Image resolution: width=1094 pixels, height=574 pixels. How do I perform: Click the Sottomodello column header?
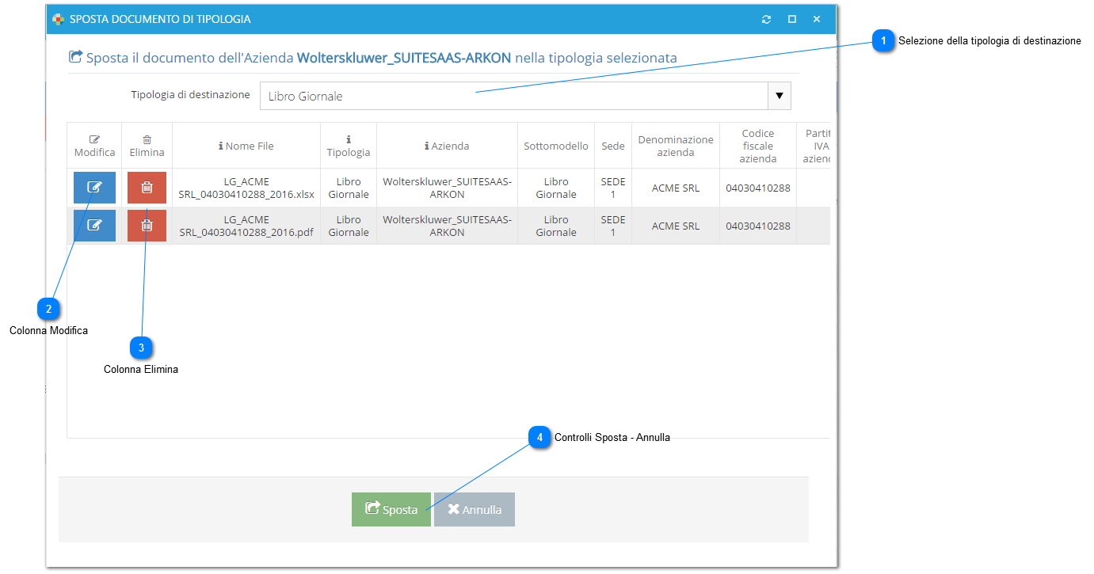click(556, 146)
